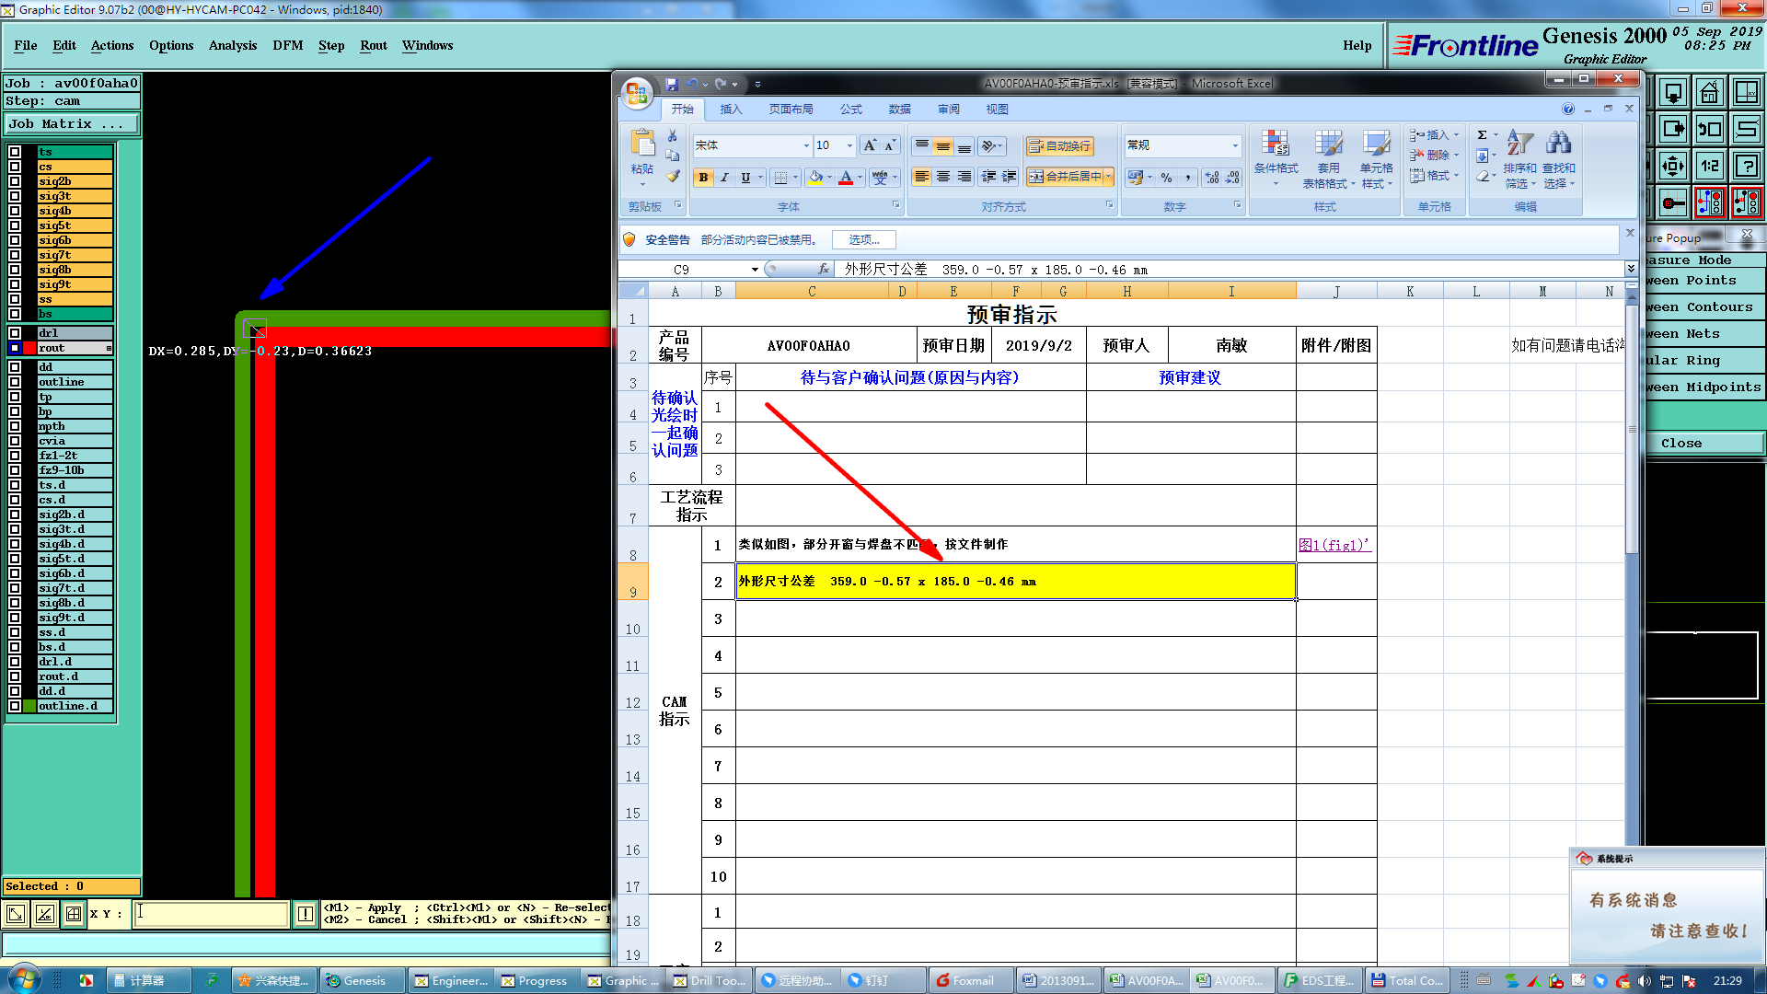Click the percent style icon
This screenshot has width=1767, height=994.
pyautogui.click(x=1166, y=177)
